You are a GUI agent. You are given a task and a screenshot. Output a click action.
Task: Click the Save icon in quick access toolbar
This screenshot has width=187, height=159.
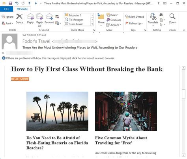click(x=10, y=3)
